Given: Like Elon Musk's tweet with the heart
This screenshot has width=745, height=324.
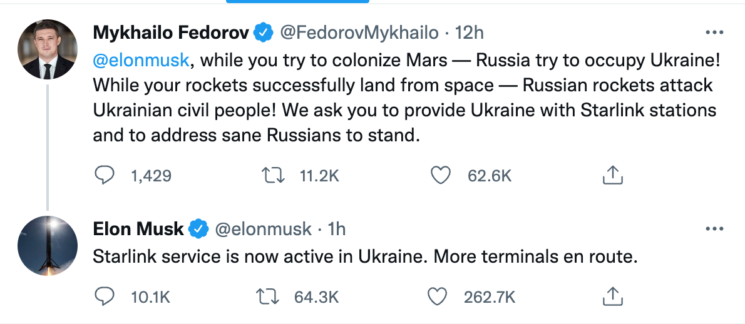Looking at the screenshot, I should point(438,297).
